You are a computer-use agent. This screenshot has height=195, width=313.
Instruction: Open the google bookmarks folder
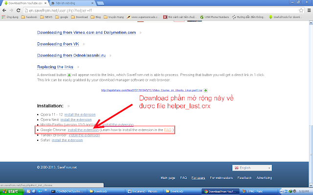(x=62, y=17)
